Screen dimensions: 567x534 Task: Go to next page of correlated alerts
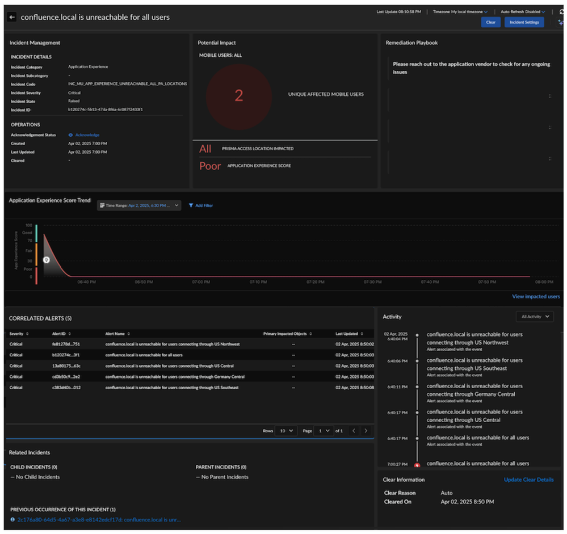[x=366, y=431]
